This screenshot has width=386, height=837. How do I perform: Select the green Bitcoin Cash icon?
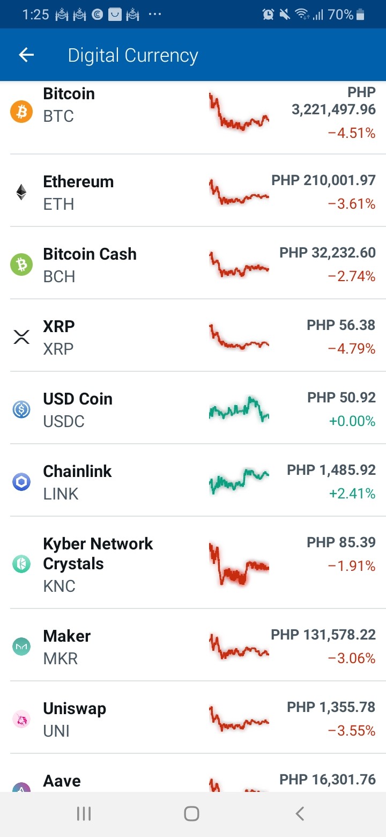(21, 265)
